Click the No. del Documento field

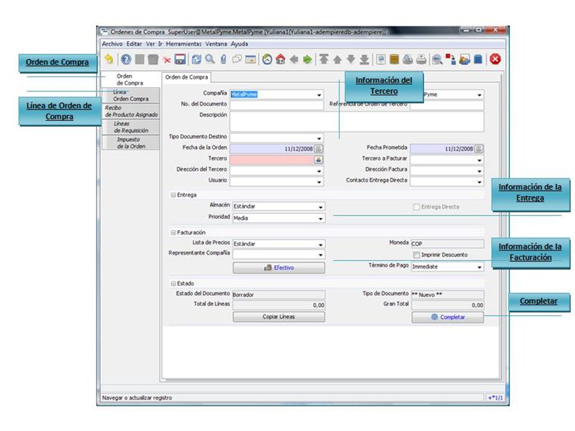(277, 105)
